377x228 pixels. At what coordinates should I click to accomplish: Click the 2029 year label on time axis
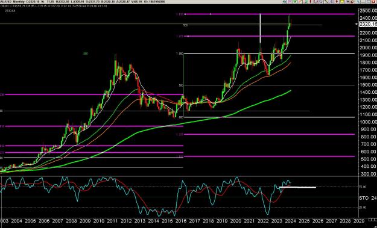360,221
